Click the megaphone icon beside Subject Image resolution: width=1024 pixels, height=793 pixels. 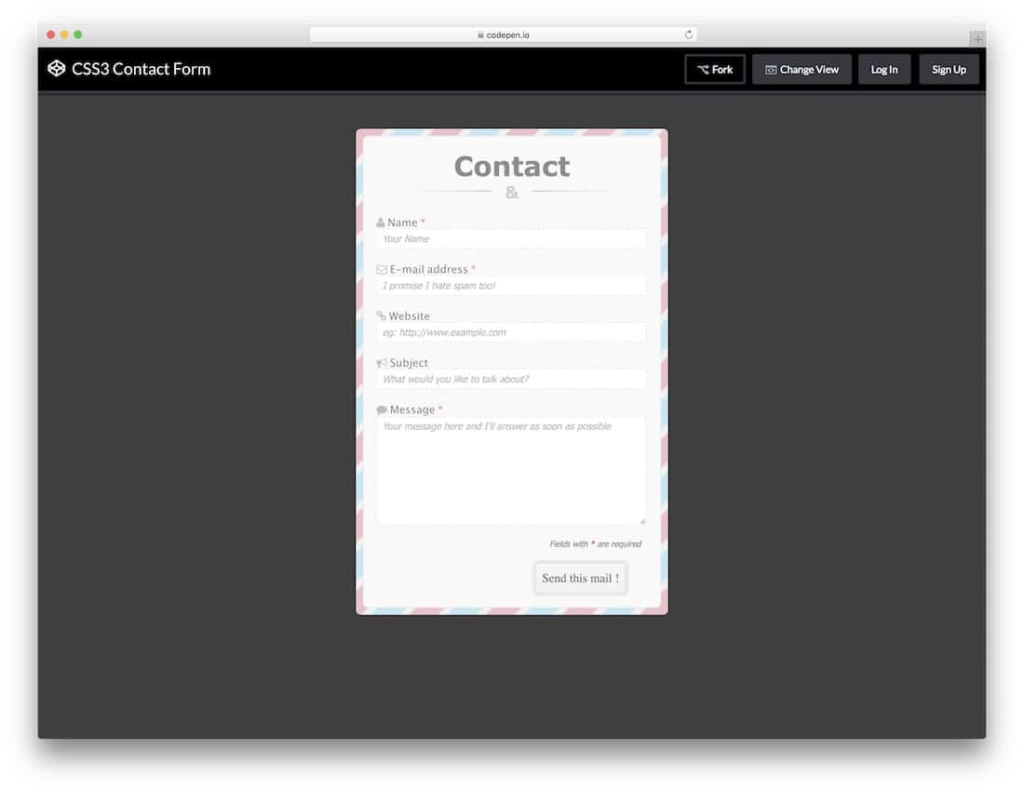pyautogui.click(x=381, y=362)
